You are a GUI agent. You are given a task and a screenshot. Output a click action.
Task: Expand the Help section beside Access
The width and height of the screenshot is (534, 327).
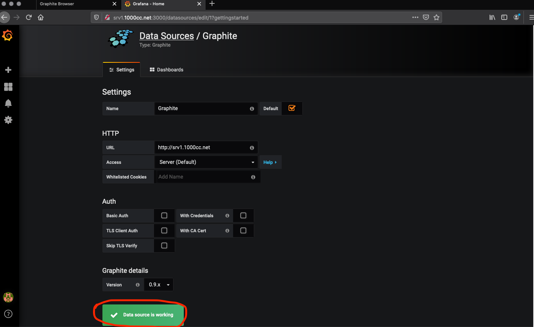[270, 162]
